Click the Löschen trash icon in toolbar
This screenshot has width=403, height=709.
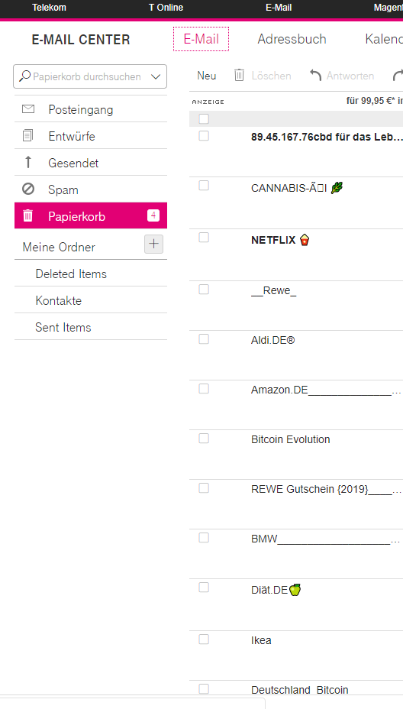click(x=239, y=75)
